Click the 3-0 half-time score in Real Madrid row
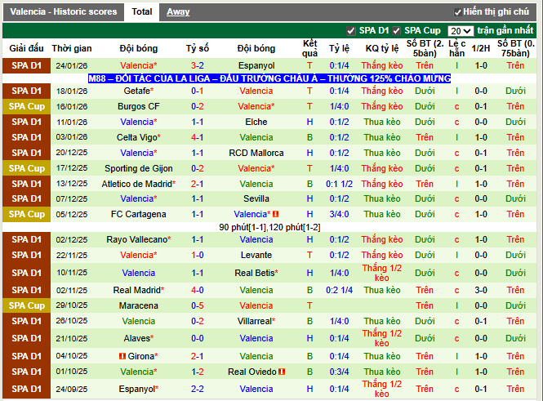543x401 pixels. pyautogui.click(x=481, y=290)
